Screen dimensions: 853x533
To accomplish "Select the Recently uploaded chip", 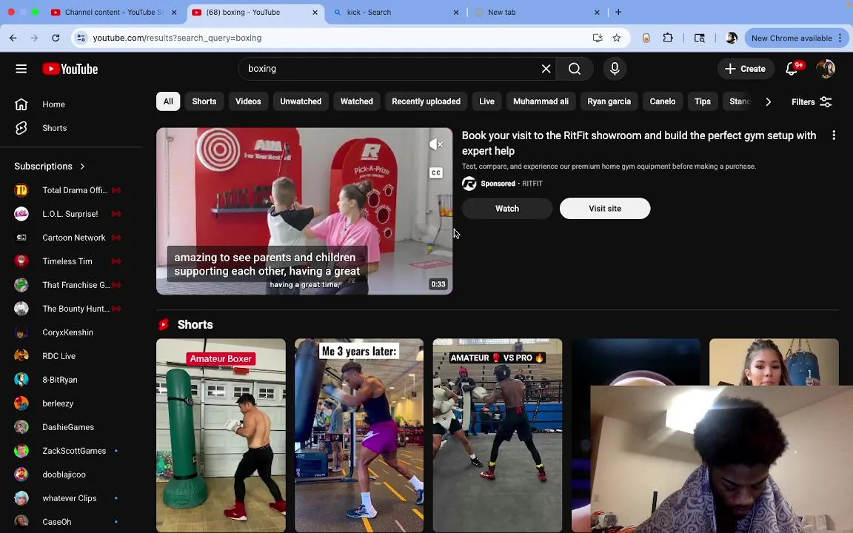I will [x=426, y=101].
